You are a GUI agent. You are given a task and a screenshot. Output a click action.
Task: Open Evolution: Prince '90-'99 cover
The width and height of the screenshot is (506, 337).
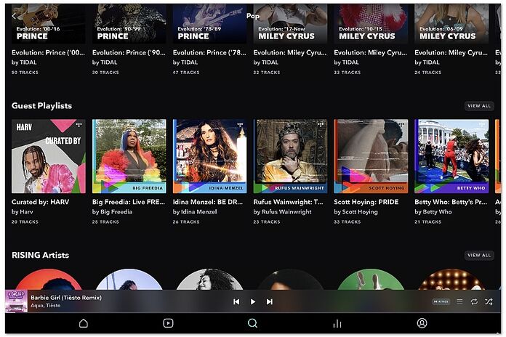click(x=129, y=24)
